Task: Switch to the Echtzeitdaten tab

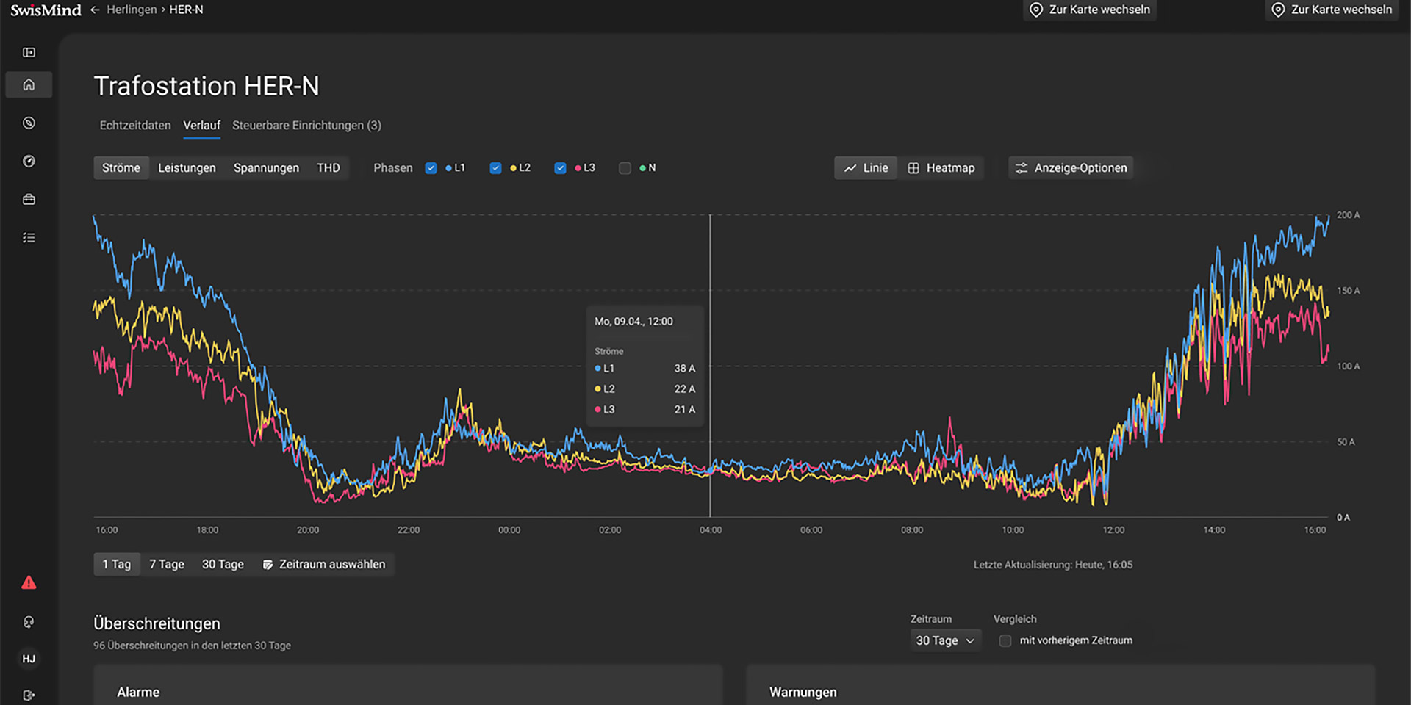Action: [135, 126]
